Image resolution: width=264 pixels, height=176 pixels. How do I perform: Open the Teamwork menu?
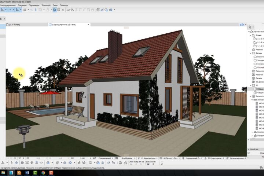[x=46, y=5]
